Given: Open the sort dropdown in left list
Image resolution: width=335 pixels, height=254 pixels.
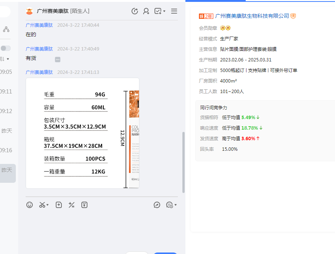Looking at the screenshot, I should point(8,59).
